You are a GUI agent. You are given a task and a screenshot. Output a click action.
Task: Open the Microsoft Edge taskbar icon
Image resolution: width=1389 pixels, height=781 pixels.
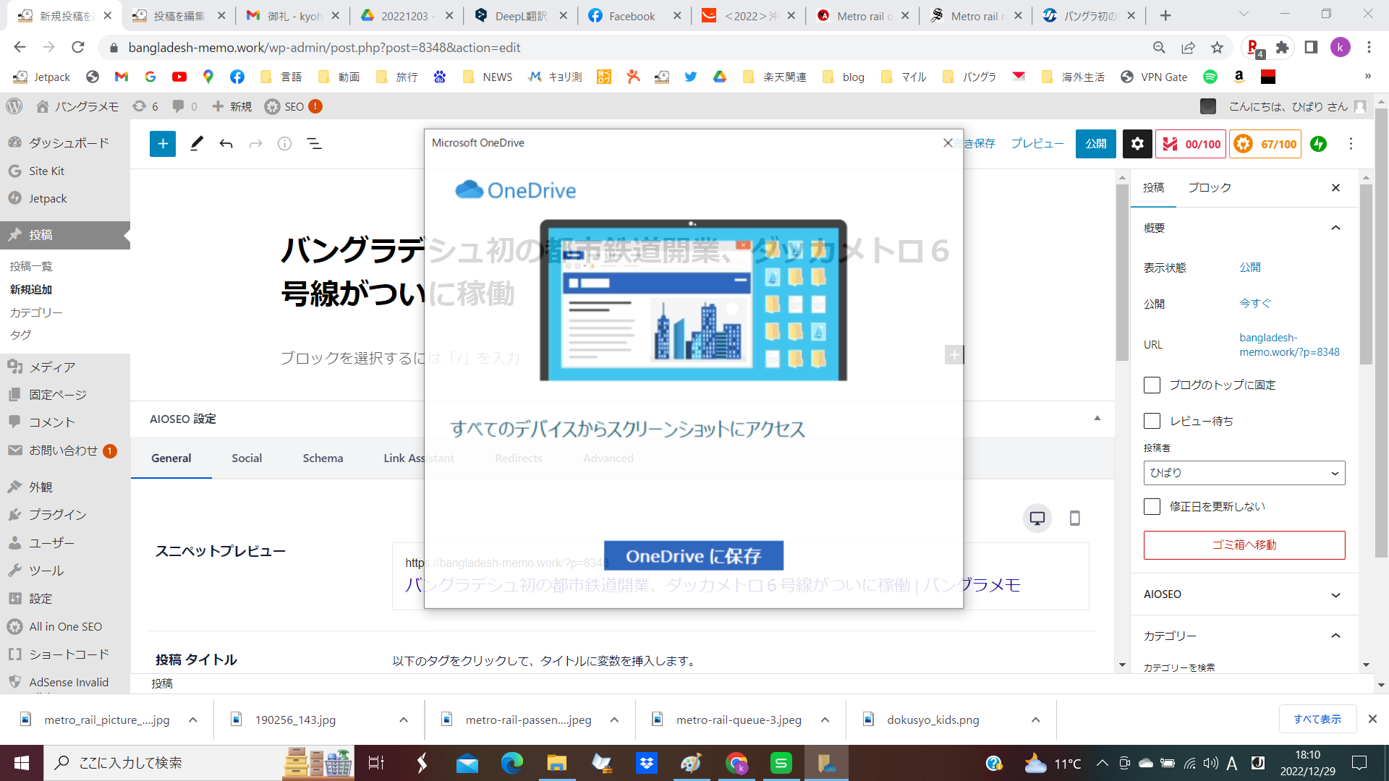pos(512,763)
